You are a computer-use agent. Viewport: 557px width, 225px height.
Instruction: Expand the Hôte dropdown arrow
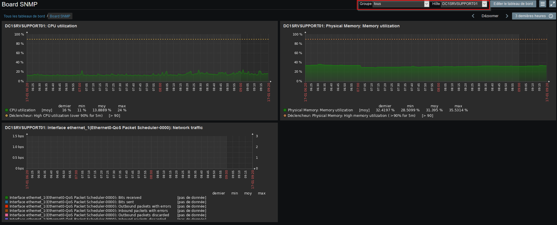click(484, 4)
